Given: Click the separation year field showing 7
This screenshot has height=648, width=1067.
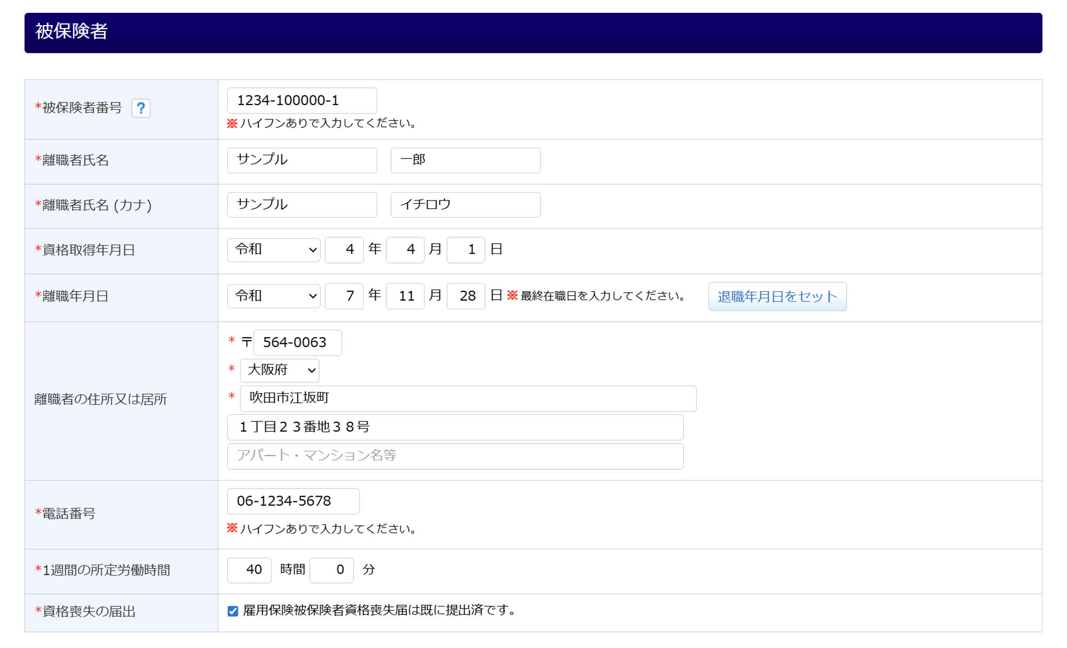Looking at the screenshot, I should (344, 296).
